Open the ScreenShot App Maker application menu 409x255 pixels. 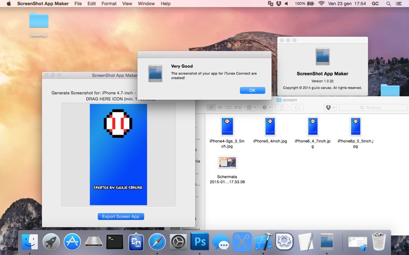coord(43,4)
